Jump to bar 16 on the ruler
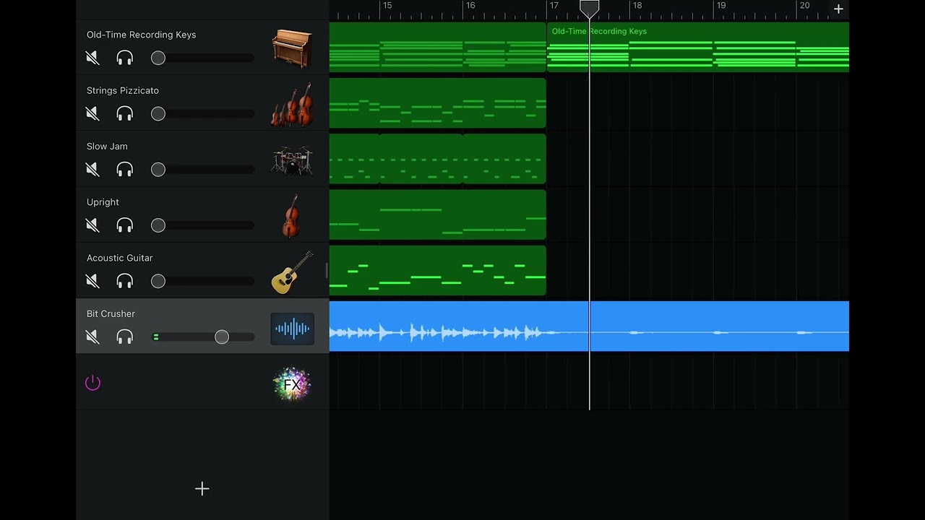Image resolution: width=925 pixels, height=520 pixels. tap(470, 6)
